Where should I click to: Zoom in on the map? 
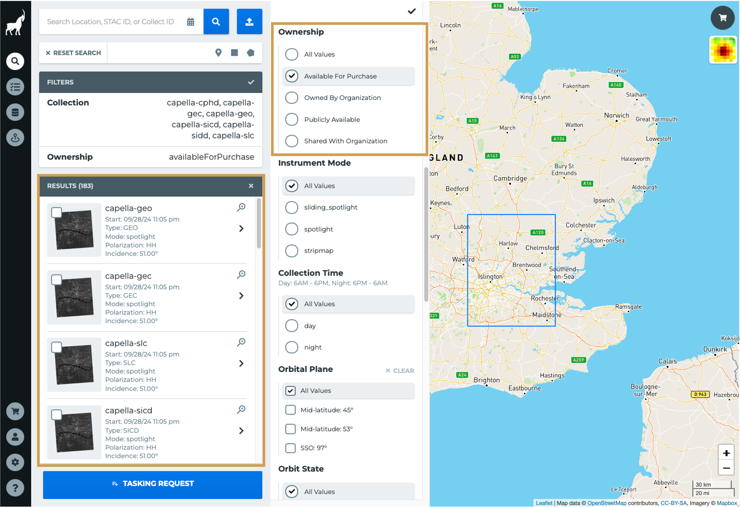point(726,453)
